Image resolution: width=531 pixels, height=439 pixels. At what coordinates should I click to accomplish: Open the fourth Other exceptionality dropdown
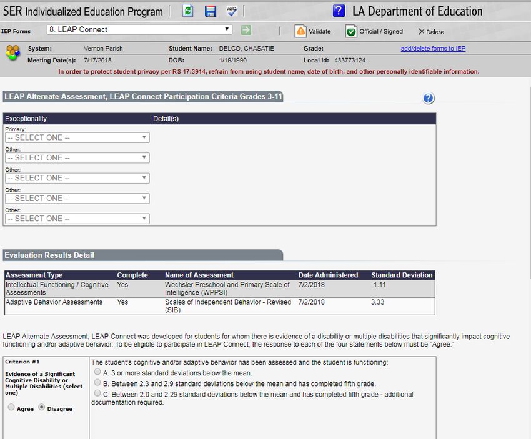click(x=77, y=219)
